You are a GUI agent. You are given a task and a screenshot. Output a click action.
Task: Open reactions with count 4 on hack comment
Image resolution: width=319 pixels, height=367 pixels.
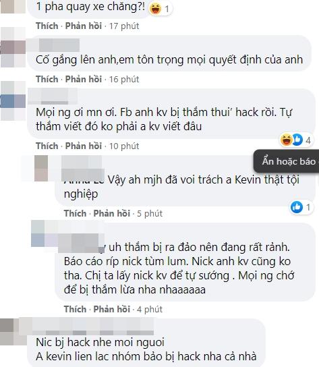(x=295, y=140)
